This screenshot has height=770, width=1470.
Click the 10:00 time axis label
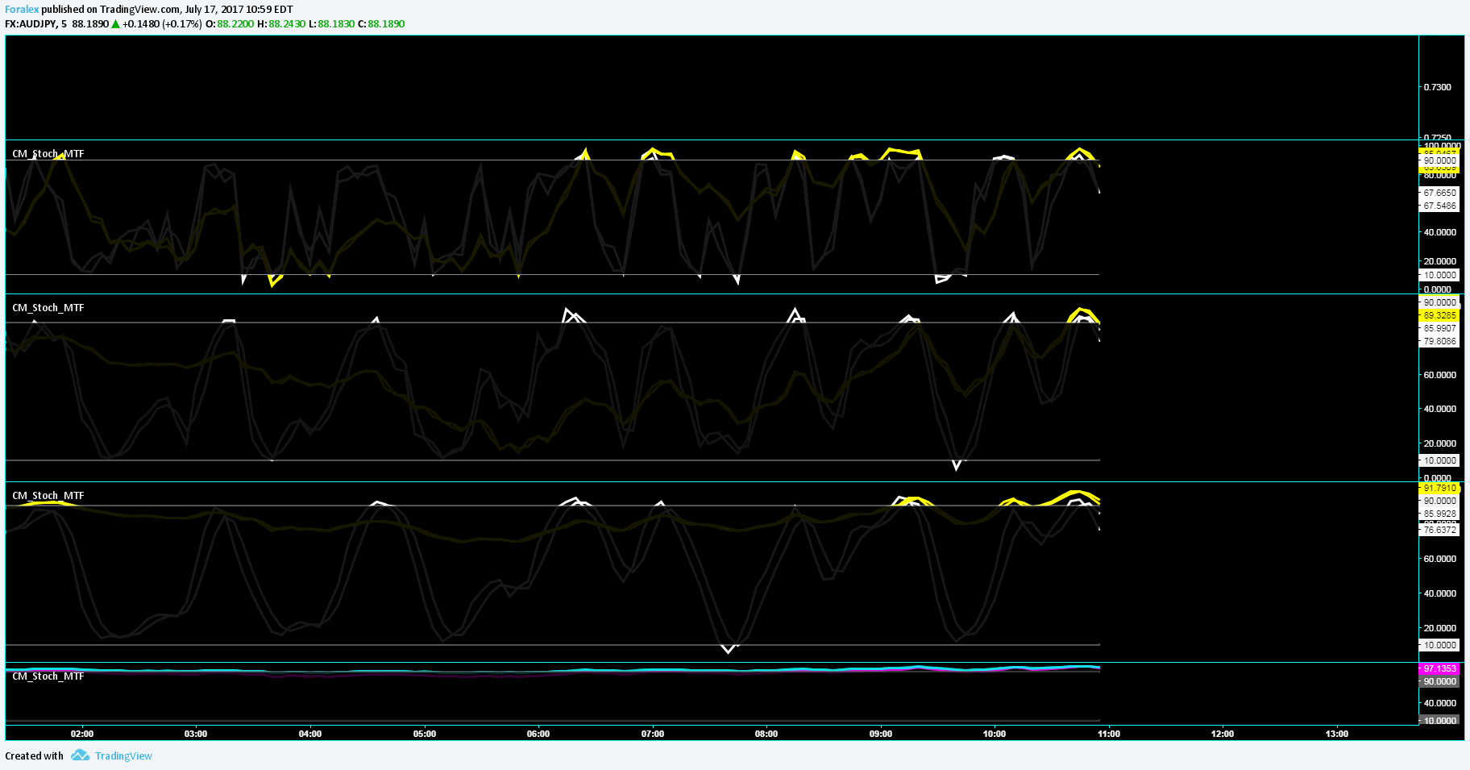coord(995,734)
